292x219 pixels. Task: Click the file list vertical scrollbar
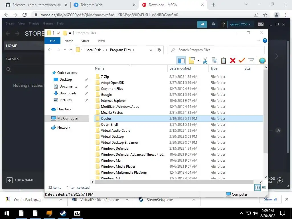[x=265, y=111]
